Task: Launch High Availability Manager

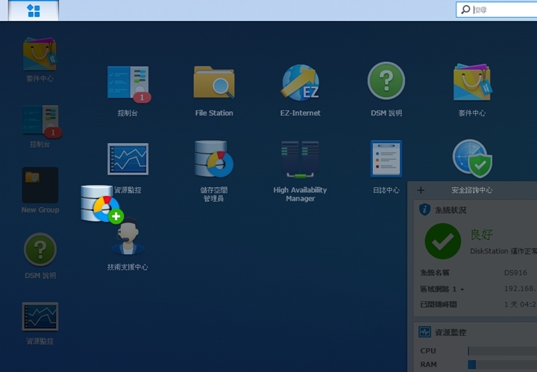Action: pyautogui.click(x=300, y=159)
